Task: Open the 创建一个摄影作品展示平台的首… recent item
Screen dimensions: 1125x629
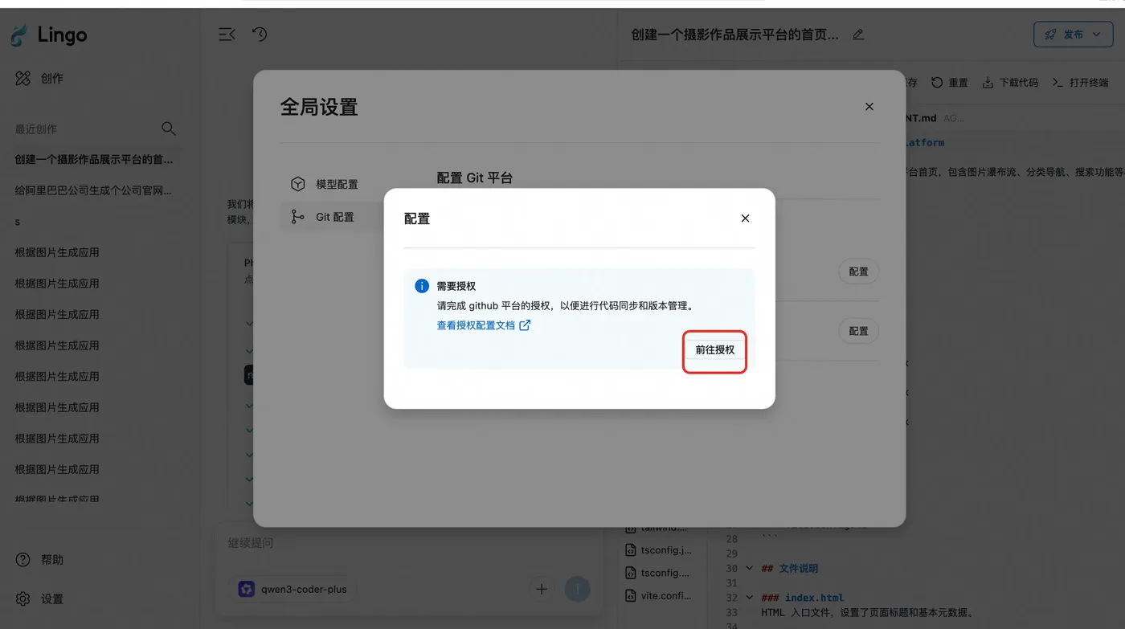Action: point(94,159)
